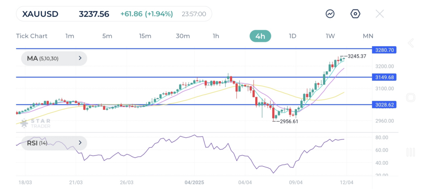The image size is (423, 195).
Task: Open the hexagon chart settings icon
Action: click(x=355, y=14)
